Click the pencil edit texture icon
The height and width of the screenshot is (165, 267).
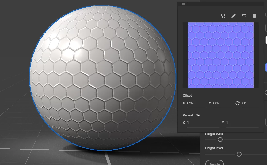tap(234, 16)
